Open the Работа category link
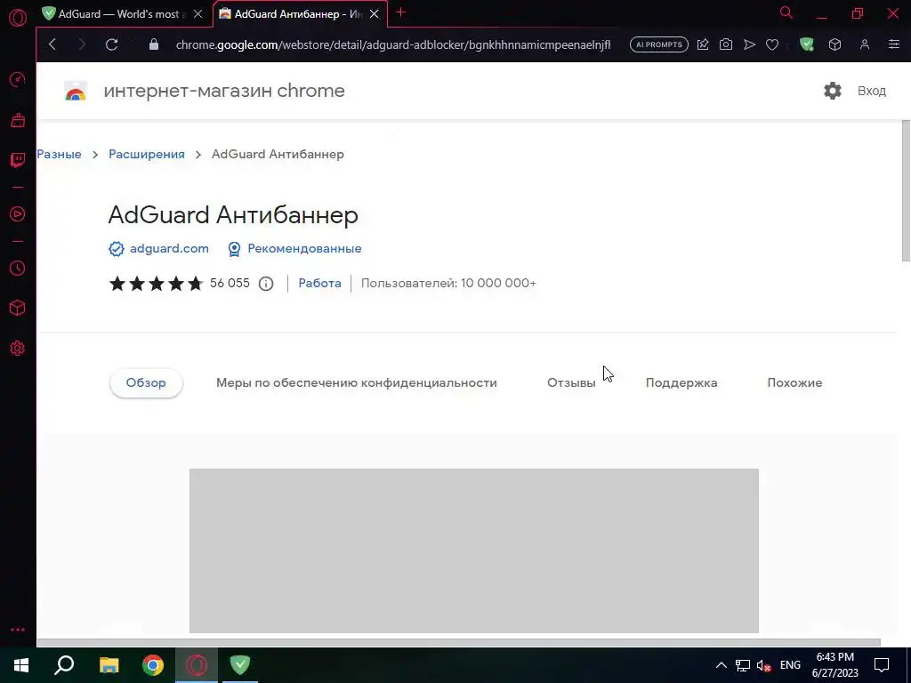 tap(319, 283)
